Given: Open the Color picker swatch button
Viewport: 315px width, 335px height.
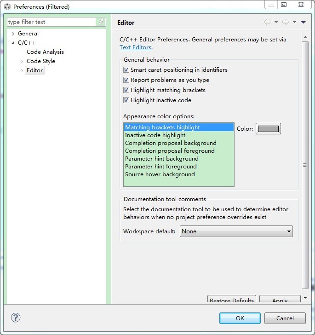Looking at the screenshot, I should click(268, 129).
